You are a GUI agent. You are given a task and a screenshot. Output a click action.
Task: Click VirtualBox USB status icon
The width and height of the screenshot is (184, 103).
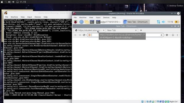click(x=153, y=102)
